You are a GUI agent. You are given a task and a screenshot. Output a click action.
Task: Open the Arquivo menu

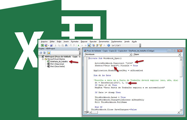(x=44, y=41)
